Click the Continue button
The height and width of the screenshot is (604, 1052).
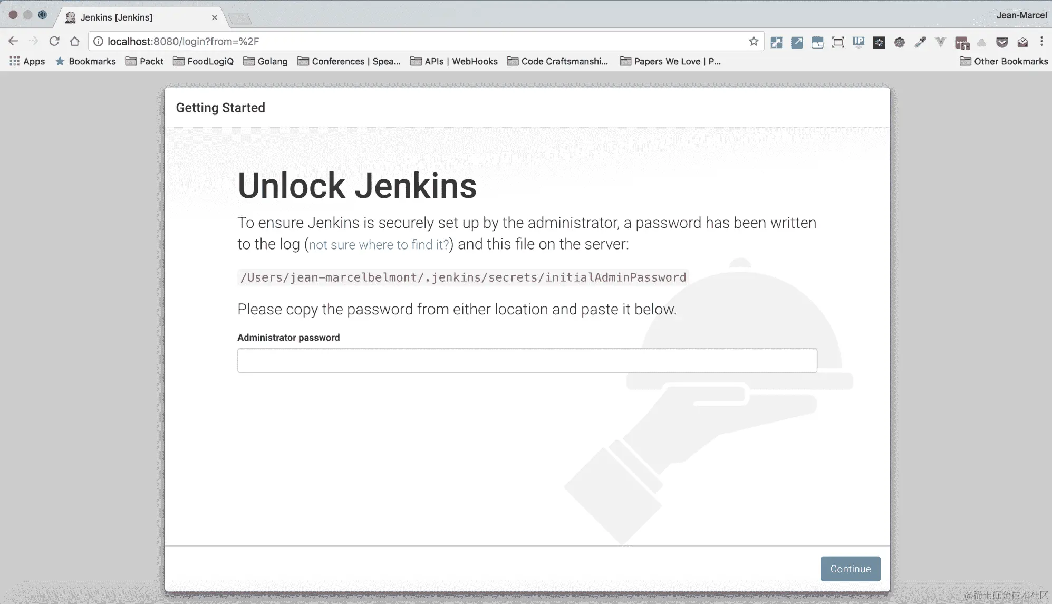point(850,569)
